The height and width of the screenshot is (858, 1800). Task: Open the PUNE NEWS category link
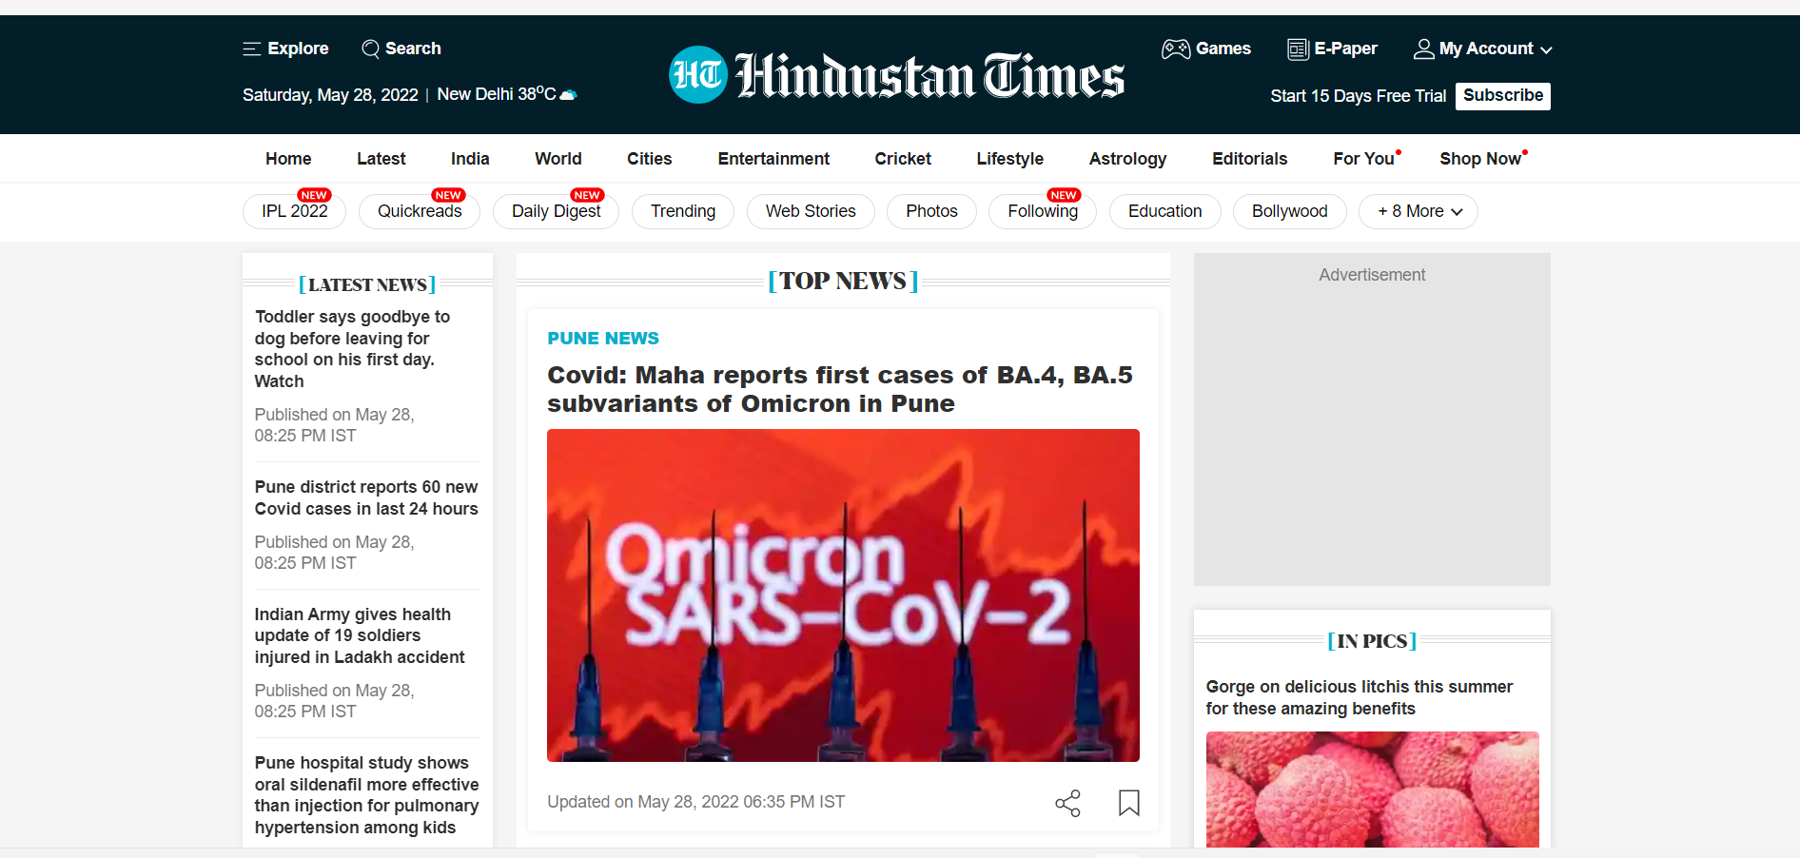[602, 338]
